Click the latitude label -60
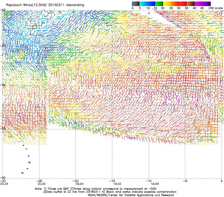224x197 pixels. pos(3,178)
